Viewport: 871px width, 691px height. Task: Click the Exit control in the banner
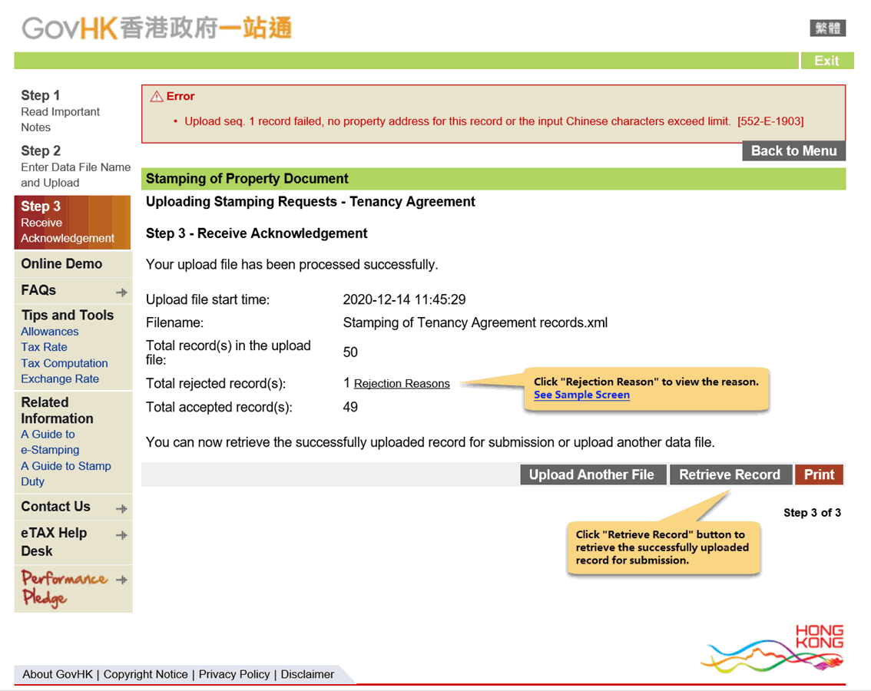click(x=827, y=60)
